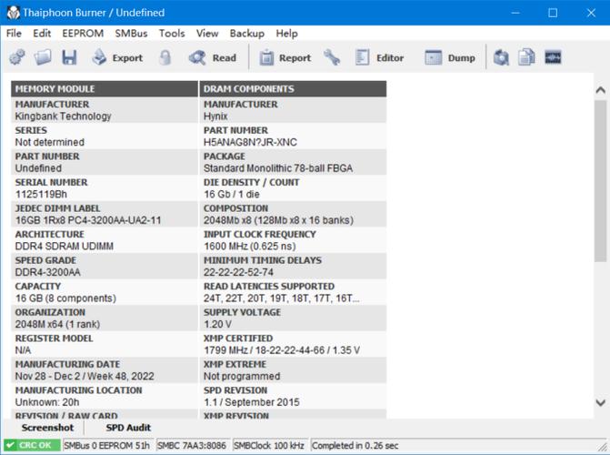This screenshot has height=455, width=610.
Task: Click the save floppy disk icon
Action: click(x=69, y=57)
